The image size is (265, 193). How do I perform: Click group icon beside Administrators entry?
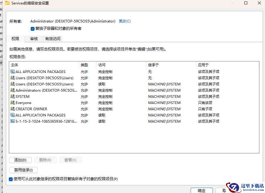(x=12, y=90)
